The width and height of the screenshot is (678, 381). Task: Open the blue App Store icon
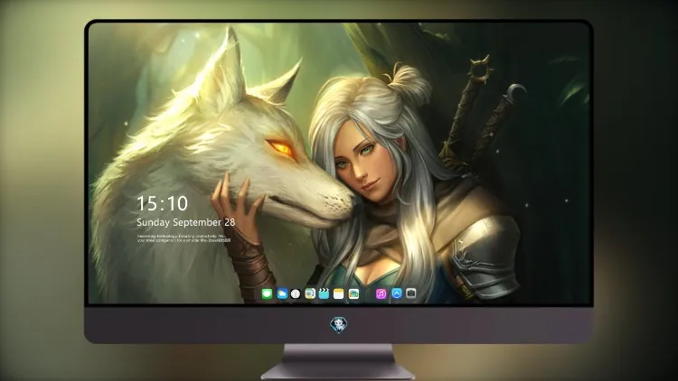(x=397, y=293)
